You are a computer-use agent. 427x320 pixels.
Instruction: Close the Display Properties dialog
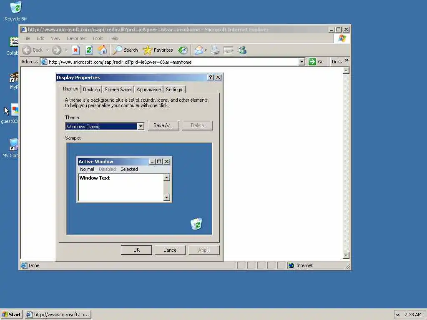[x=218, y=77]
